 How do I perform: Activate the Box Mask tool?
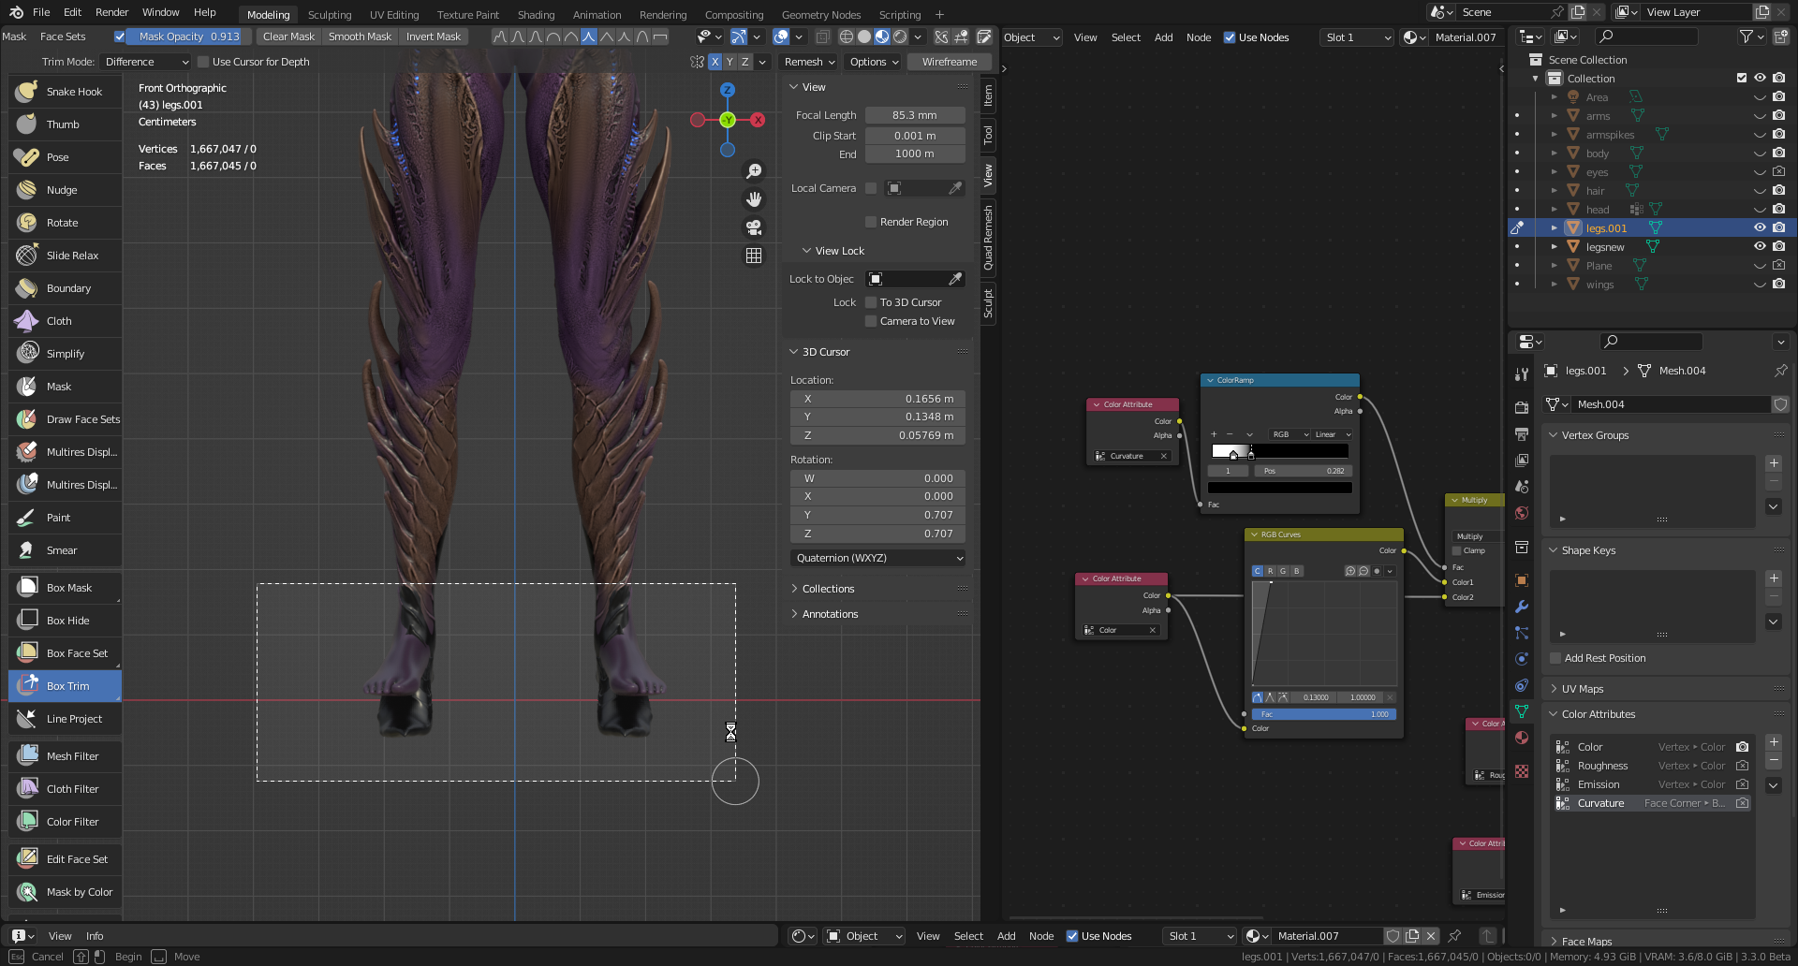tap(65, 588)
